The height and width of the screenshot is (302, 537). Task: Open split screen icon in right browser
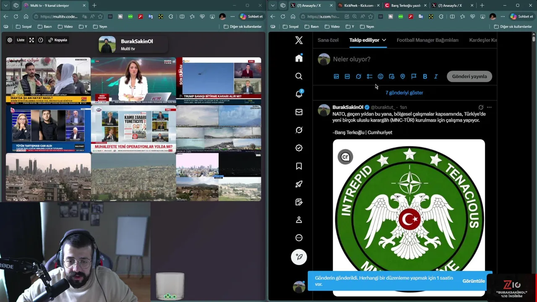(452, 16)
